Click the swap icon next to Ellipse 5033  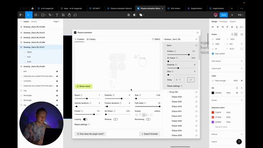[196, 97]
